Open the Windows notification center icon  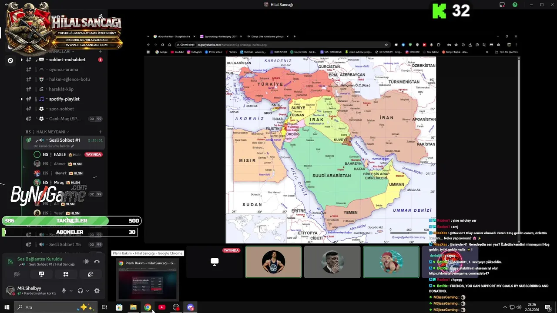pos(548,307)
